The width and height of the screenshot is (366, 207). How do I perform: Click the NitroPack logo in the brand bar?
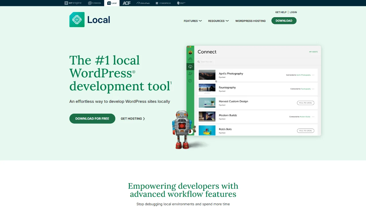tap(143, 3)
